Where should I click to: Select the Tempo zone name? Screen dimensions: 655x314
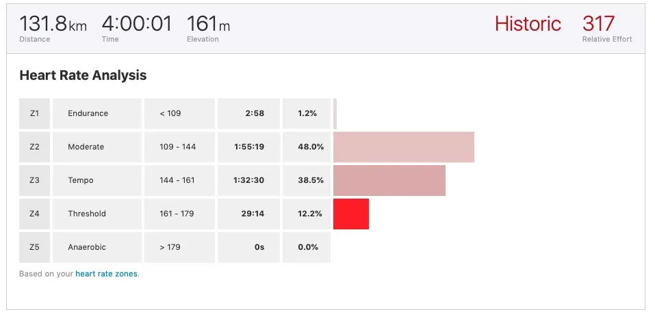[x=81, y=180]
